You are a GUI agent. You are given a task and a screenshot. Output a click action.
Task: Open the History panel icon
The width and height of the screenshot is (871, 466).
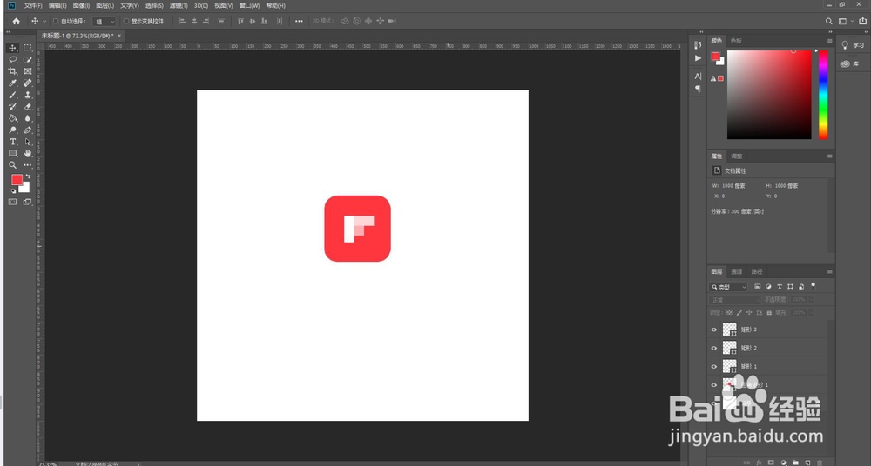click(x=699, y=45)
